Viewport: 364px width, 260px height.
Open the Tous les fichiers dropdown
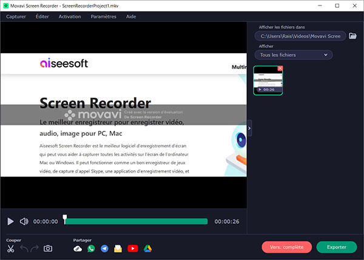(x=294, y=55)
